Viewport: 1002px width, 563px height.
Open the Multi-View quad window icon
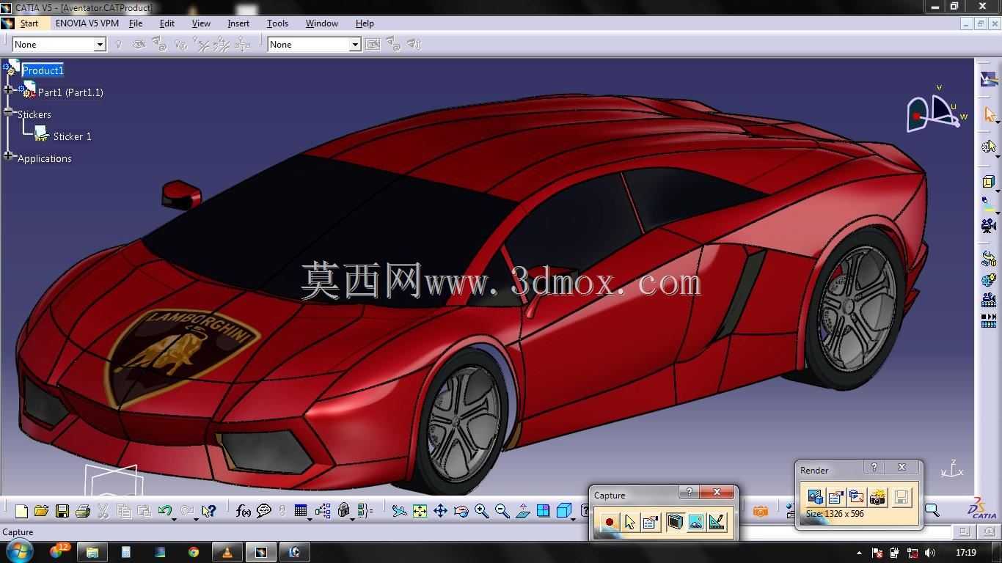point(544,511)
